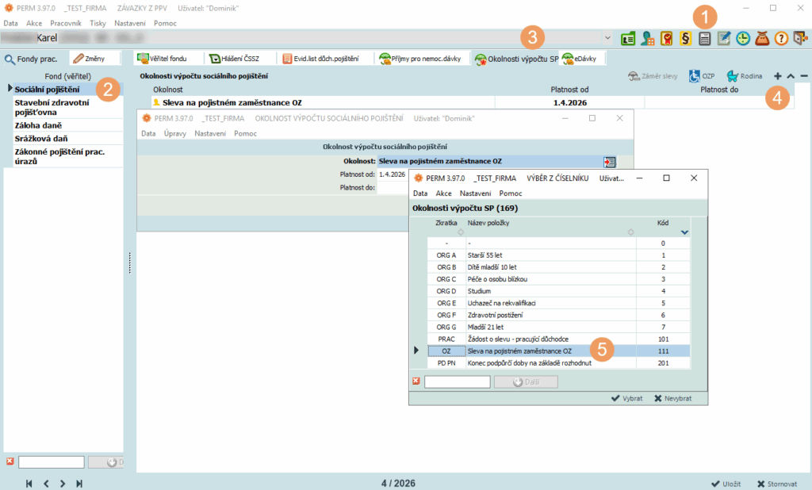Click the OZP wheelchair button
812x490 pixels.
(702, 76)
